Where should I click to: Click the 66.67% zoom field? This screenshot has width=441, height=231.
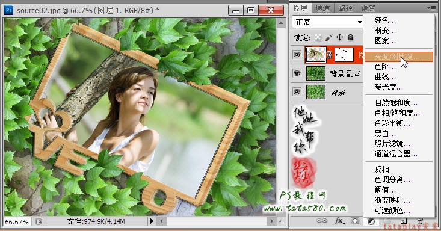point(17,222)
